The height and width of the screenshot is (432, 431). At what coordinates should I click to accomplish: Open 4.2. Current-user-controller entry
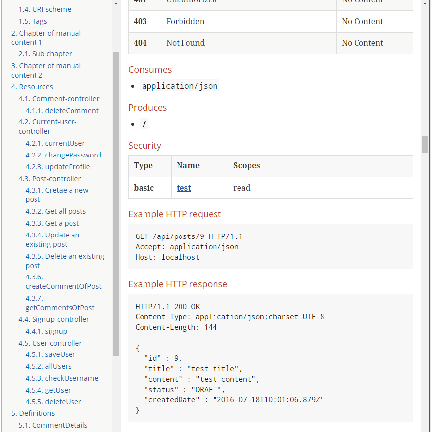click(48, 126)
